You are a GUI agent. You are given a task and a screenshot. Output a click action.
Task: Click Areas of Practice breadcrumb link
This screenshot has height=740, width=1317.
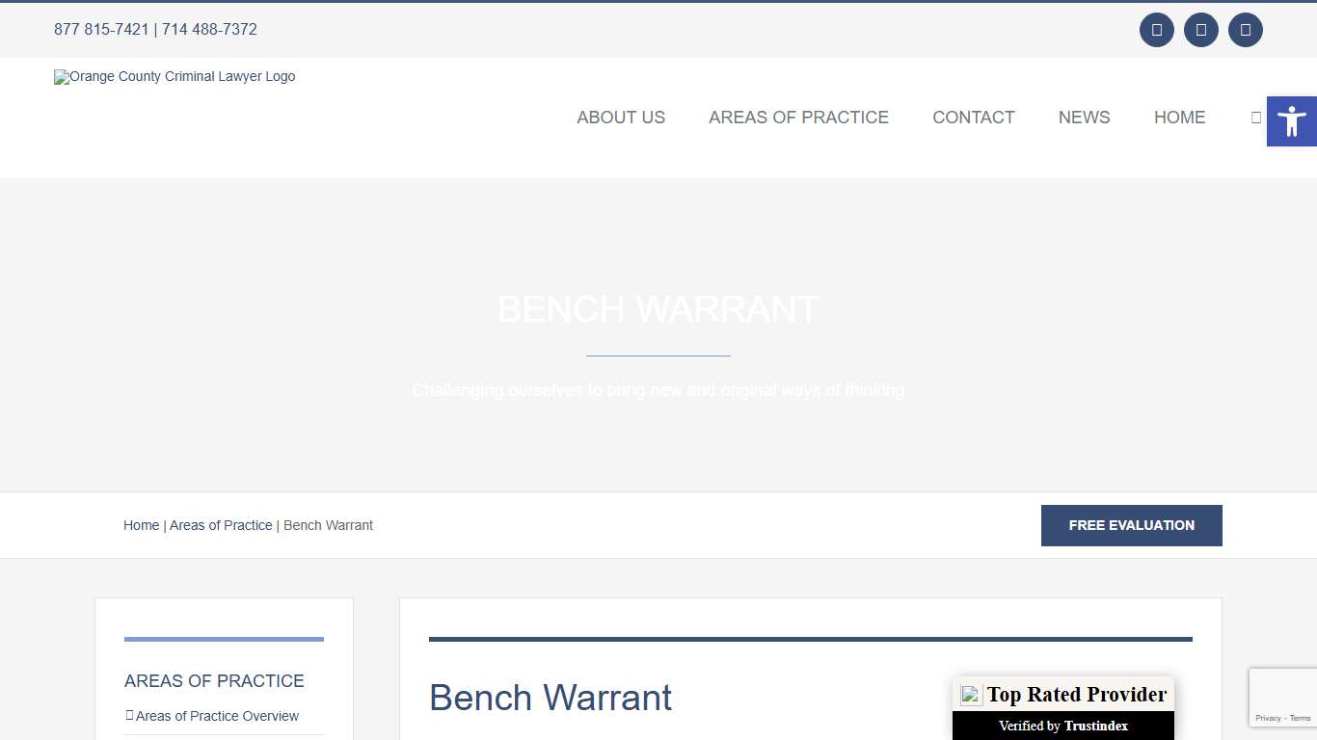point(221,525)
